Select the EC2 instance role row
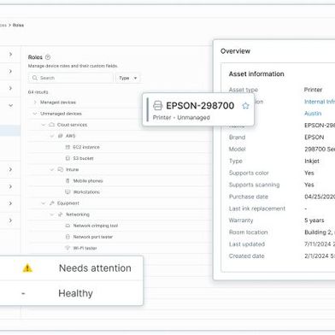Image resolution: width=335 pixels, height=335 pixels. pos(120,147)
